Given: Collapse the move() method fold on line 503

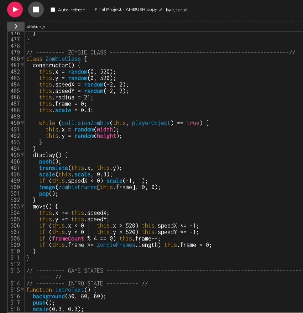Looking at the screenshot, I should point(22,206).
